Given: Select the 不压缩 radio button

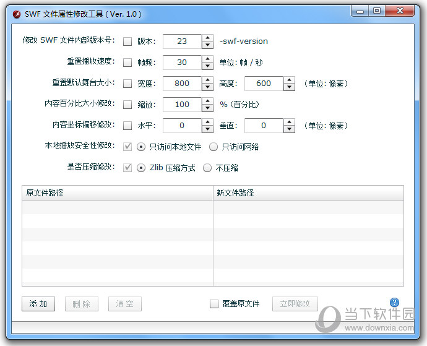Looking at the screenshot, I should [x=207, y=168].
